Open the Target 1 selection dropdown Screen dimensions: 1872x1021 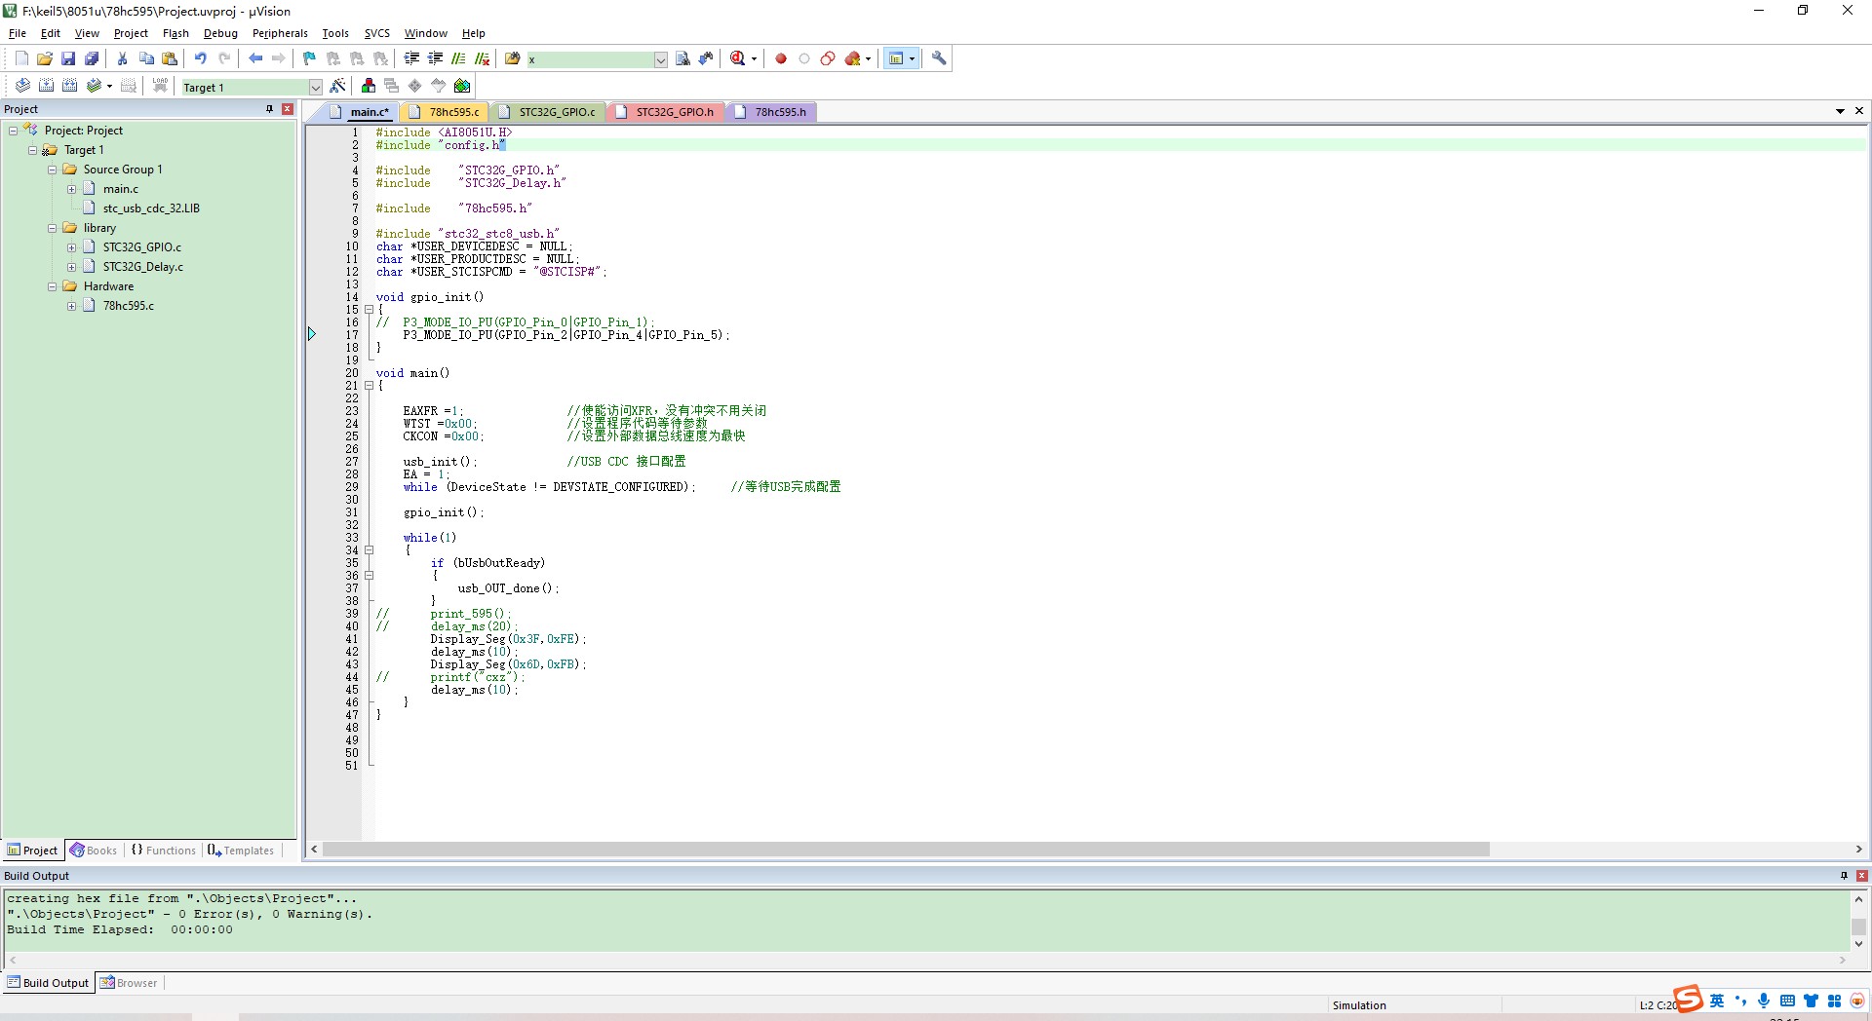coord(315,87)
